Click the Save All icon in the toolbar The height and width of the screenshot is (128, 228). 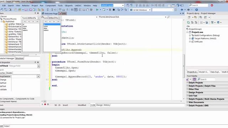click(x=31, y=10)
